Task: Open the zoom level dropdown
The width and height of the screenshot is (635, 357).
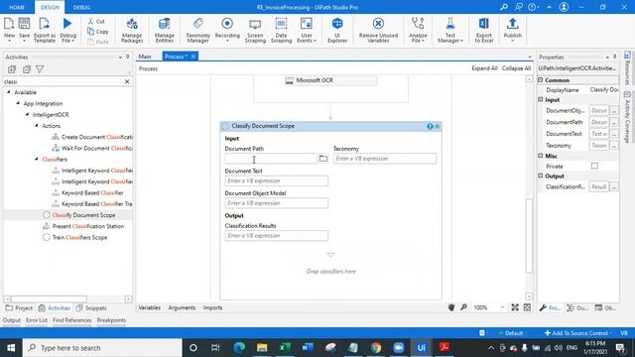Action: [503, 307]
